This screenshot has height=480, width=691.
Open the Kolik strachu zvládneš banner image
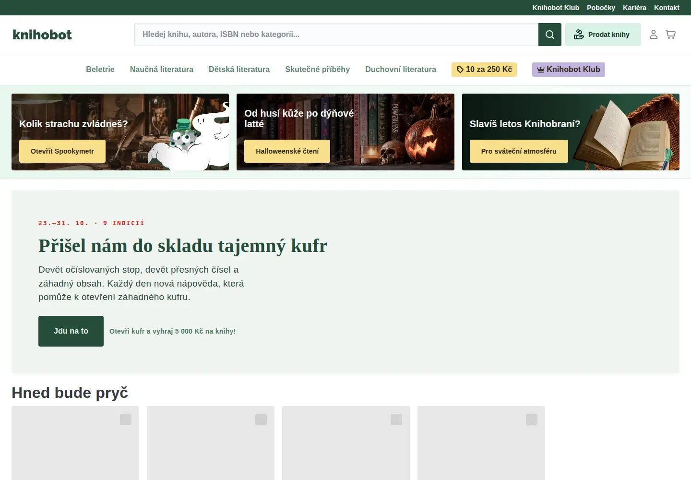pos(120,132)
